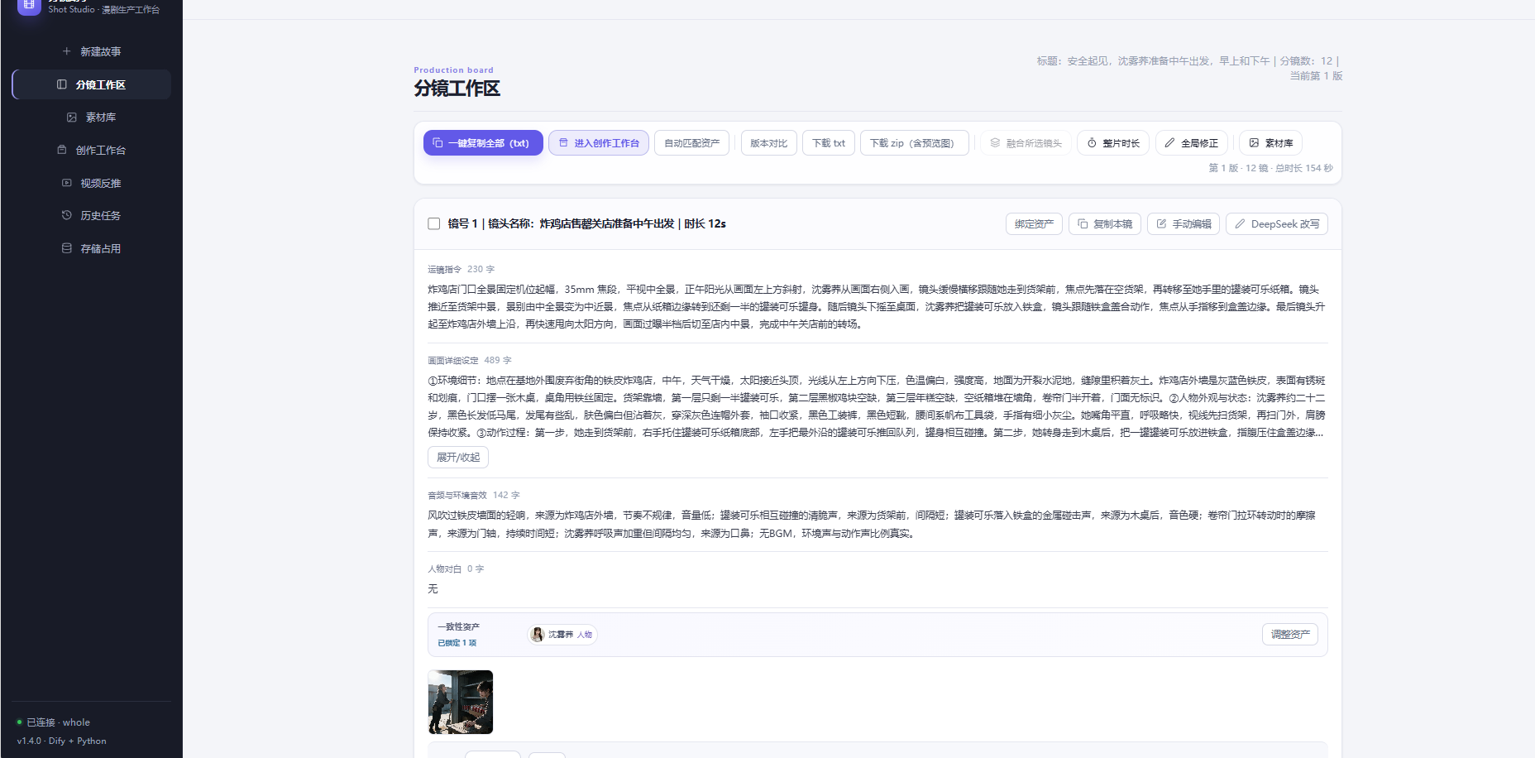This screenshot has width=1535, height=758.
Task: Toggle the 展开/收起 button for 画面详细设定
Action: 458,458
